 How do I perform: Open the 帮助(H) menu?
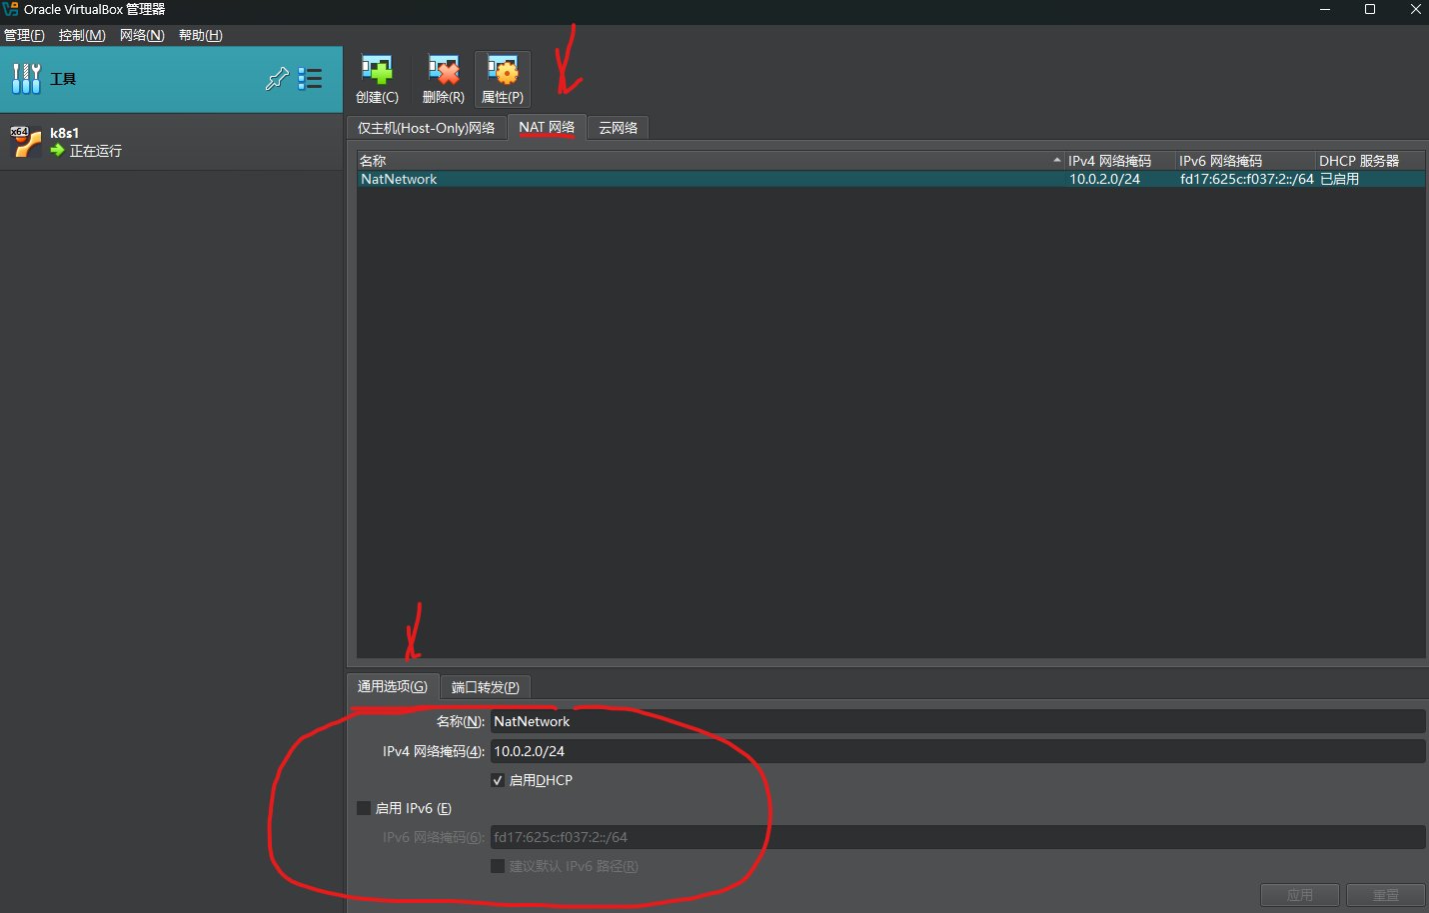coord(201,35)
